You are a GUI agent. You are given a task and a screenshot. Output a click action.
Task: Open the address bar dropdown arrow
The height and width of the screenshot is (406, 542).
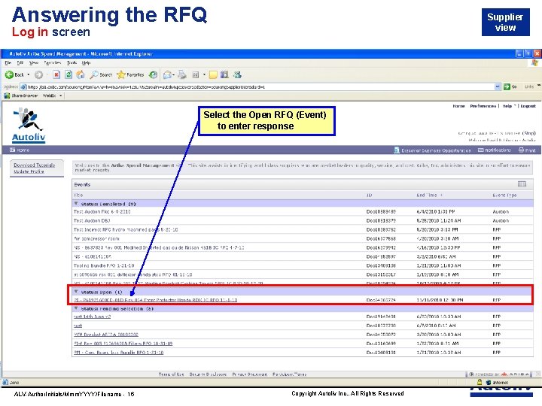pyautogui.click(x=498, y=86)
